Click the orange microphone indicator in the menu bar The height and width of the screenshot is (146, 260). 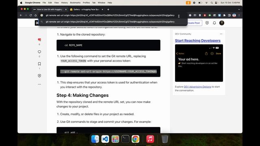(188, 3)
